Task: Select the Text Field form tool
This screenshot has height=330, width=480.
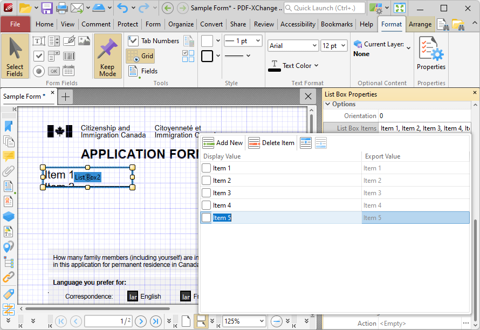Action: 39,41
